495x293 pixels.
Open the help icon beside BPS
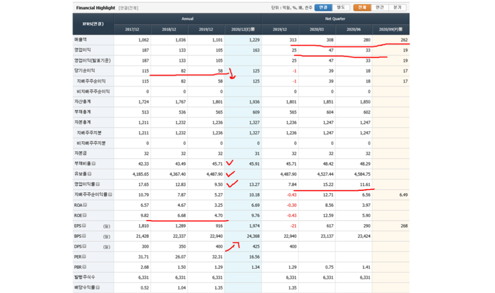[x=84, y=236]
